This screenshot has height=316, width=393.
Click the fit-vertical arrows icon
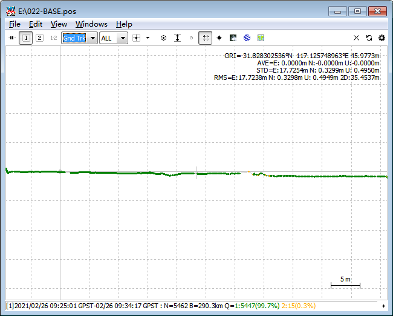[x=177, y=38]
